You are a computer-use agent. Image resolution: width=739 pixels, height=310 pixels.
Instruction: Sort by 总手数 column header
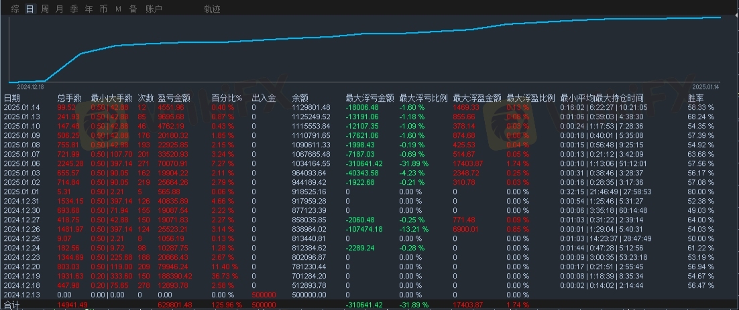(69, 98)
